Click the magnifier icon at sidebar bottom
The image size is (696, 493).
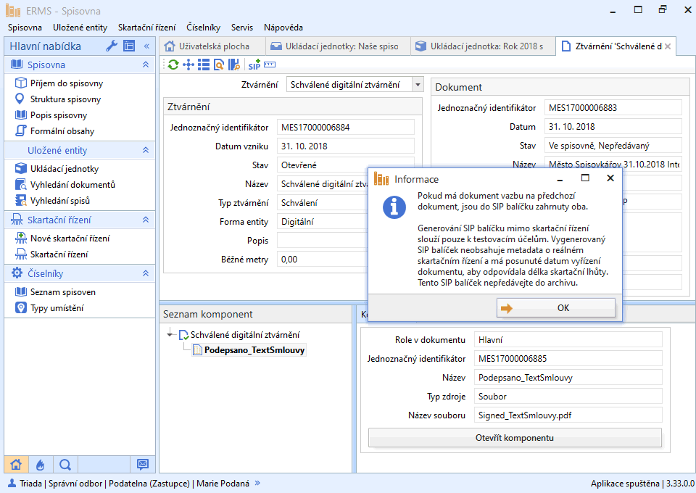click(65, 465)
